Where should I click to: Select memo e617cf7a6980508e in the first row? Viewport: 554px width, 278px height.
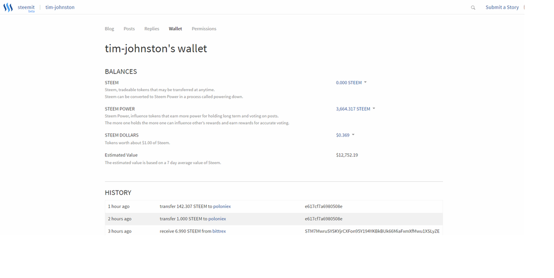[324, 206]
